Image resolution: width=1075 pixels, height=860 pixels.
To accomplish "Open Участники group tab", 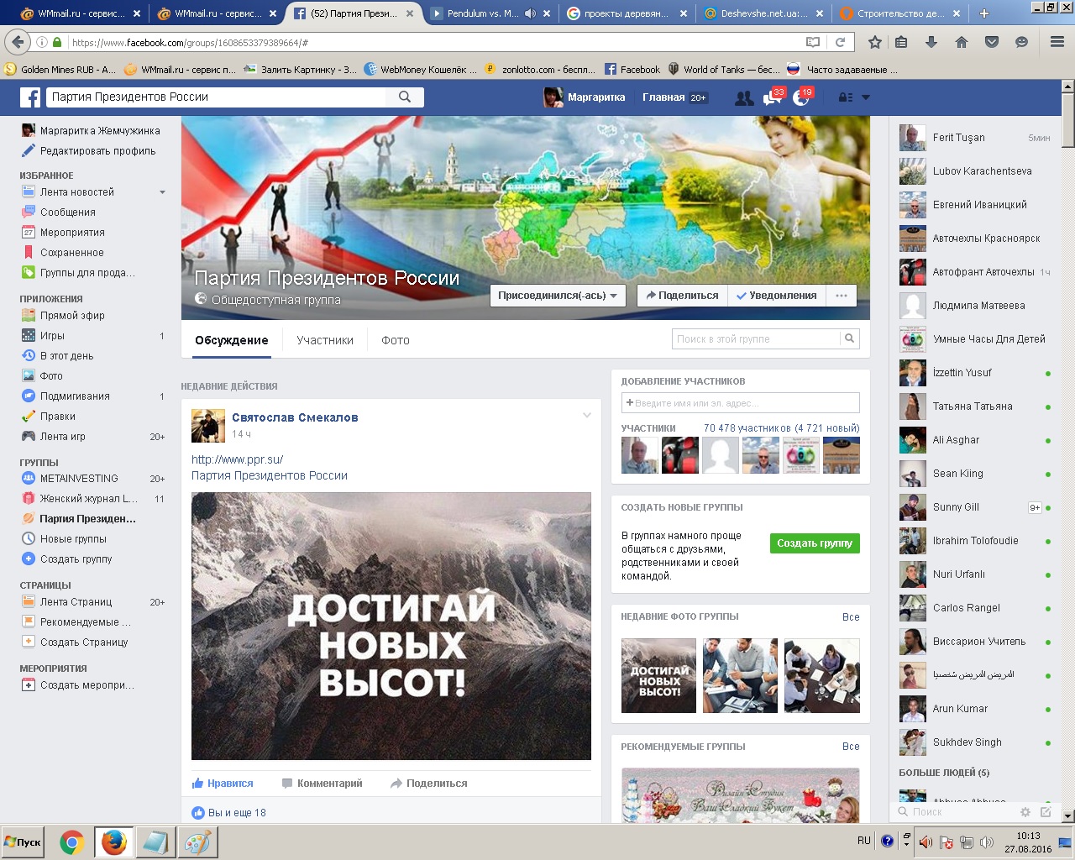I will [x=325, y=340].
